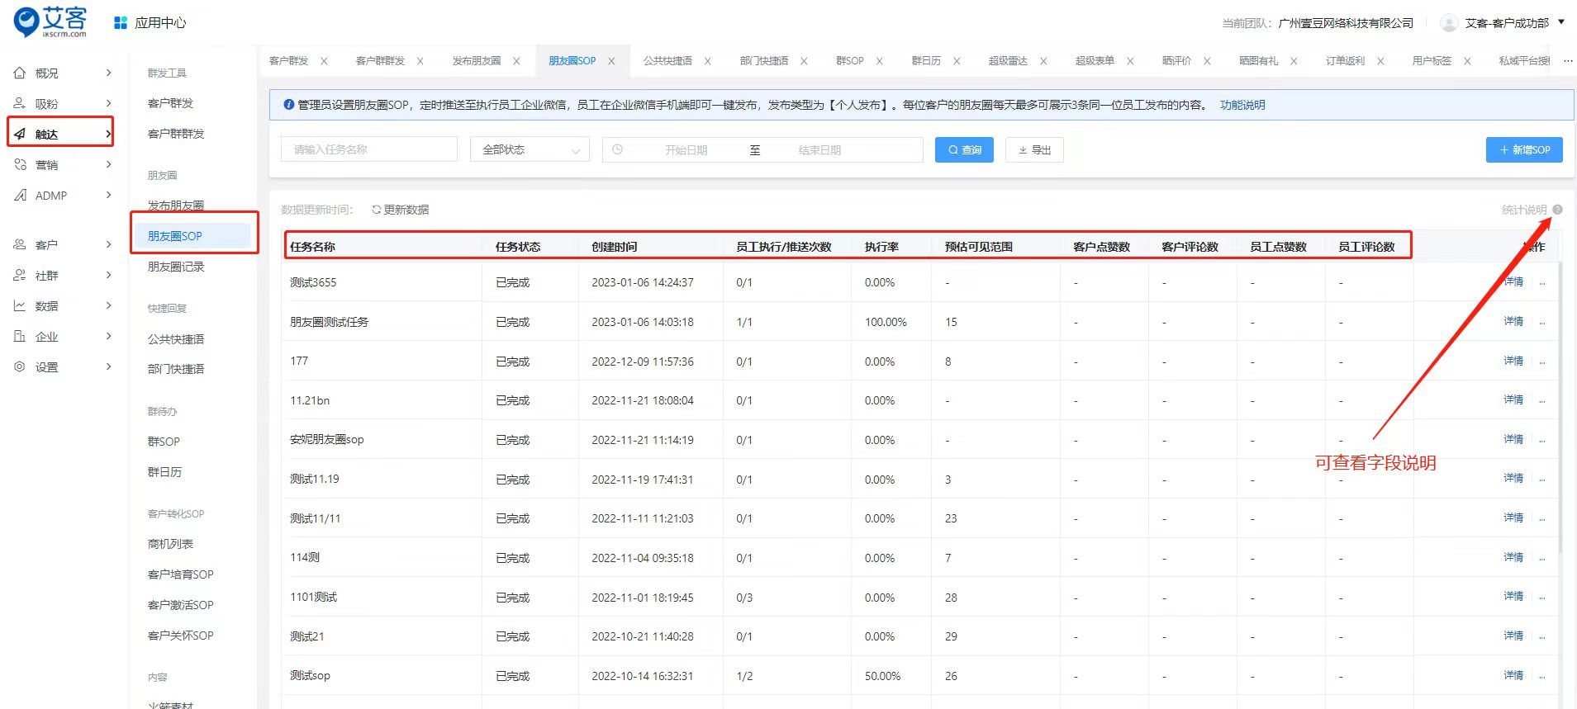The image size is (1577, 709).
Task: Close the 朋友圈SOP tab with X
Action: [611, 61]
